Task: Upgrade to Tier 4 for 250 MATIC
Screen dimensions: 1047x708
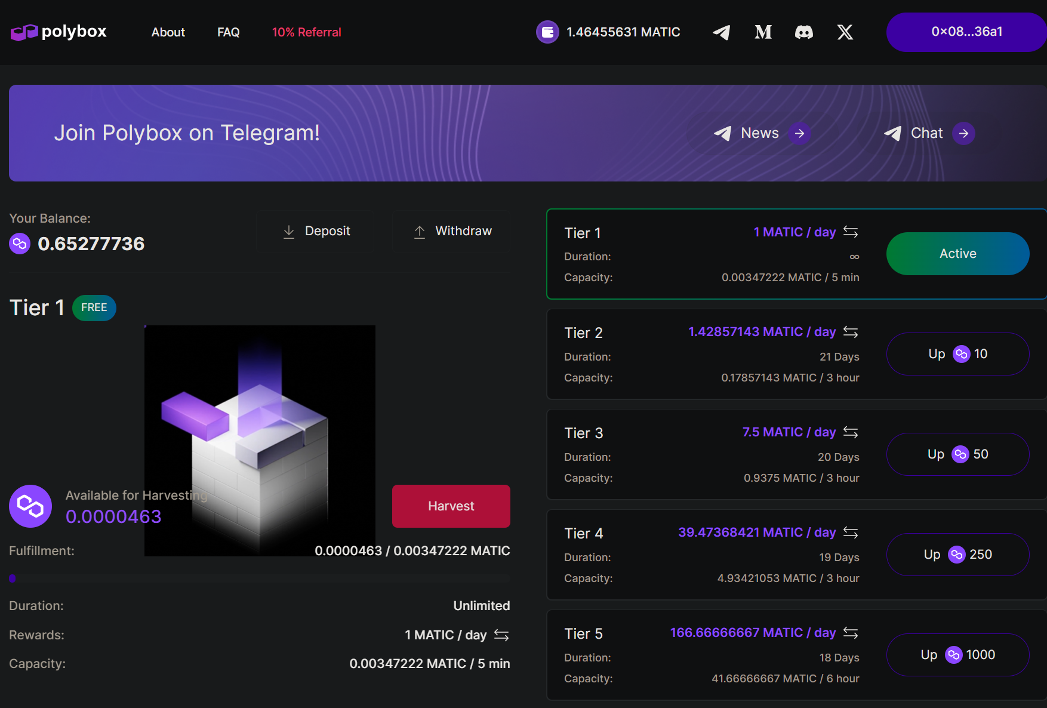Action: (x=958, y=555)
